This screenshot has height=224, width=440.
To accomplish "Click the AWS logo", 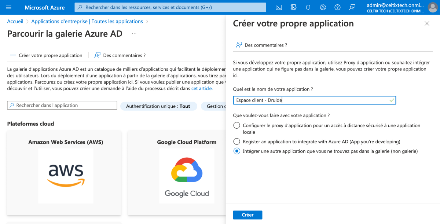I will [x=66, y=176].
